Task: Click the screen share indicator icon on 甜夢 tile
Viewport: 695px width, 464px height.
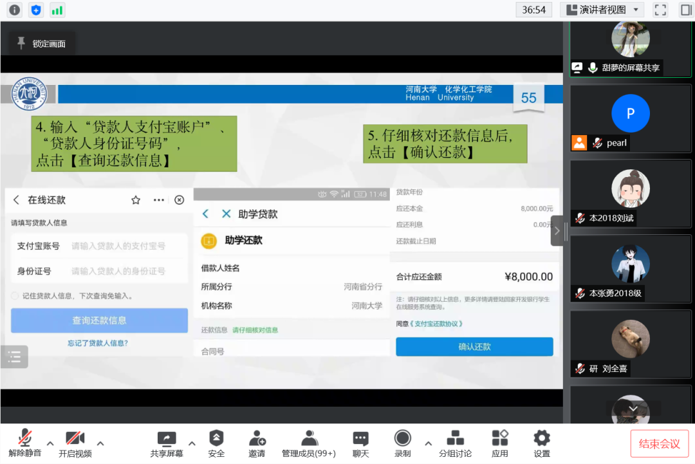Action: [x=577, y=68]
